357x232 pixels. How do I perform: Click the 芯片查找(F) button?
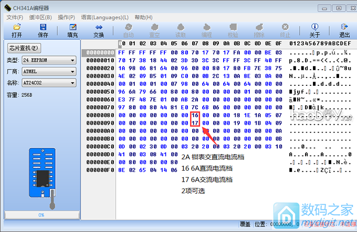pos(23,48)
